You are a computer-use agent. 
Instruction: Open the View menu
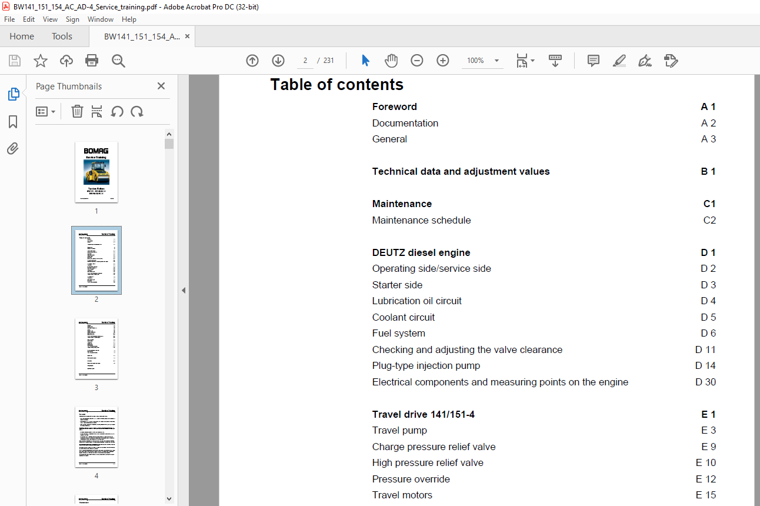pyautogui.click(x=50, y=19)
